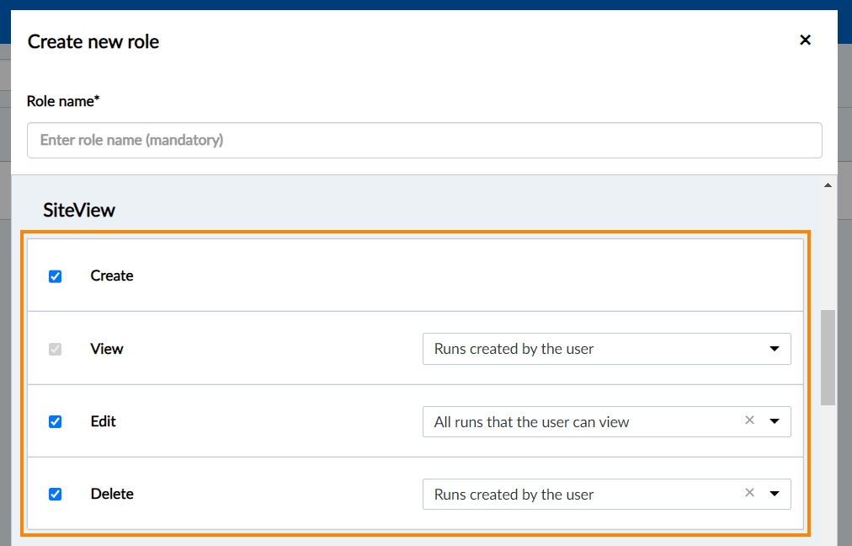Click the caret arrow in the Delete scope dropdown
The width and height of the screenshot is (852, 546).
point(775,494)
